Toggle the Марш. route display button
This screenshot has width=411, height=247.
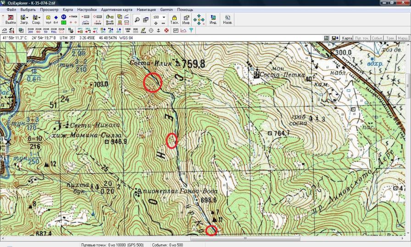[x=403, y=38]
